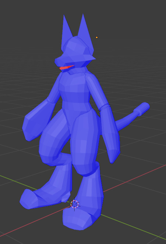Click the cylindrical tip of the tail
Image resolution: width=166 pixels, height=244 pixels.
(x=142, y=109)
